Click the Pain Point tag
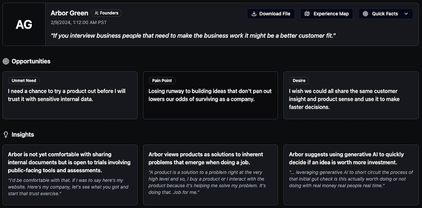The image size is (422, 208). pos(162,80)
